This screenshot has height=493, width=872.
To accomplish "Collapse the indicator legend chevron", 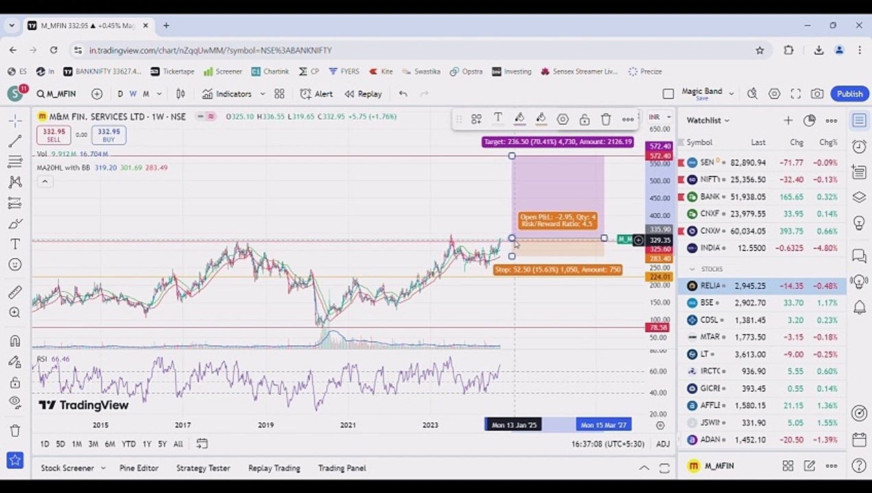I will [x=45, y=181].
